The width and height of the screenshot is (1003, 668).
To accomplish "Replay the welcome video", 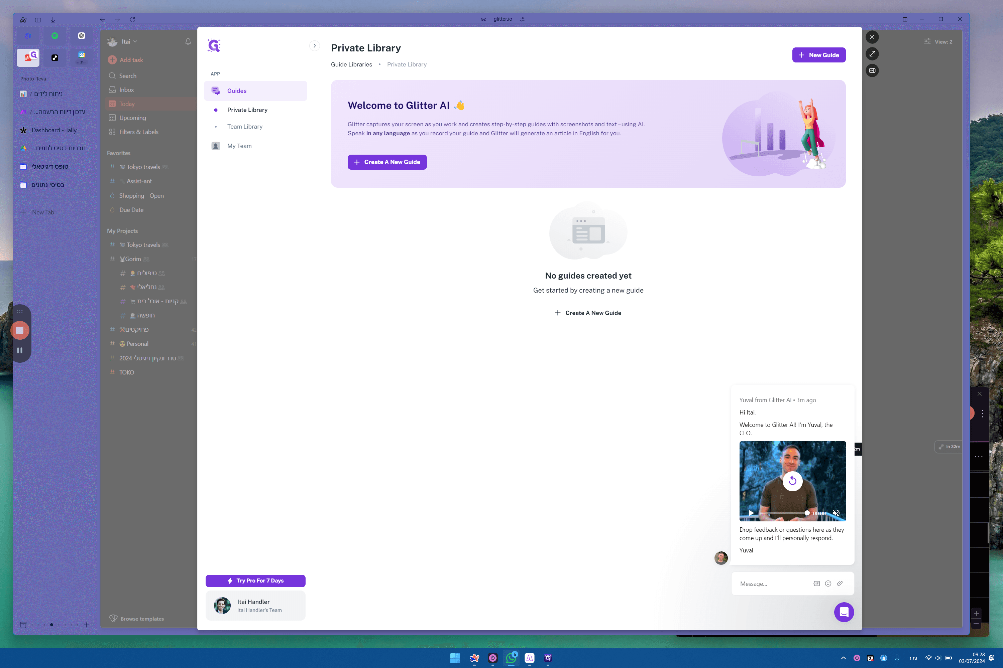I will 792,481.
